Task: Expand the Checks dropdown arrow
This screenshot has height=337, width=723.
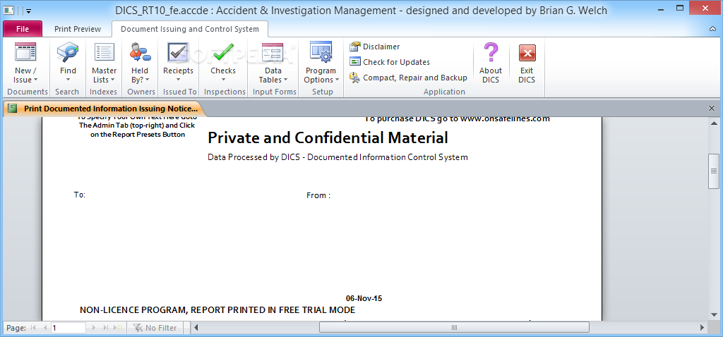Action: pyautogui.click(x=223, y=80)
